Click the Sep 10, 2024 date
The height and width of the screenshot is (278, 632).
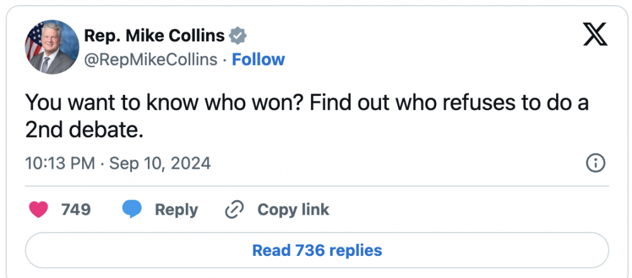160,164
